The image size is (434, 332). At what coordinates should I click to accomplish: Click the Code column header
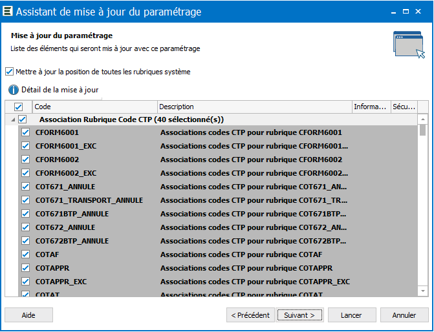click(95, 107)
